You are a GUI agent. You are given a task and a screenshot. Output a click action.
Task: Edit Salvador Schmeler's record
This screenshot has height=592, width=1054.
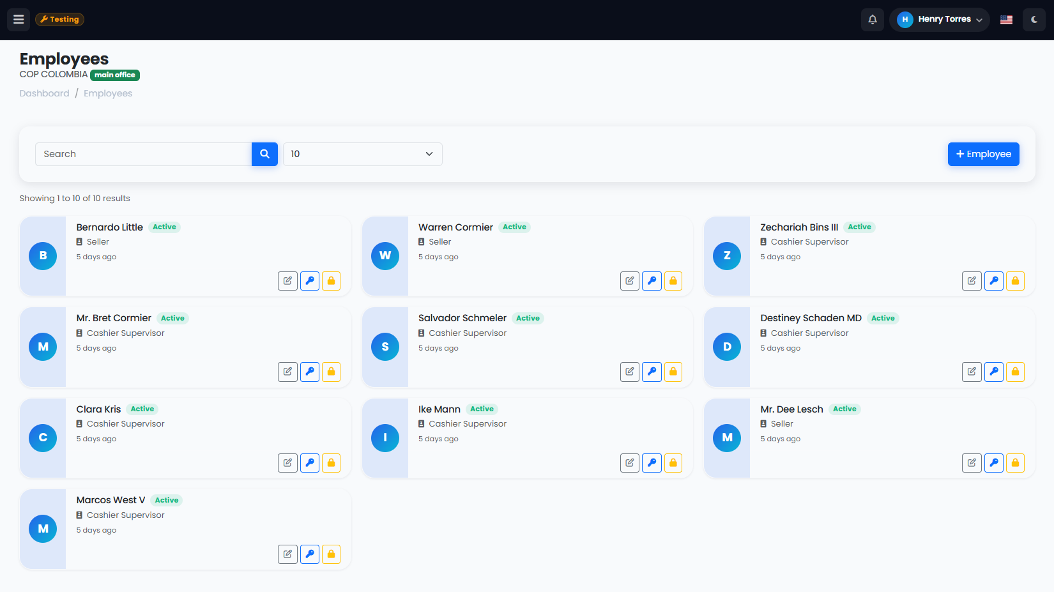point(630,372)
